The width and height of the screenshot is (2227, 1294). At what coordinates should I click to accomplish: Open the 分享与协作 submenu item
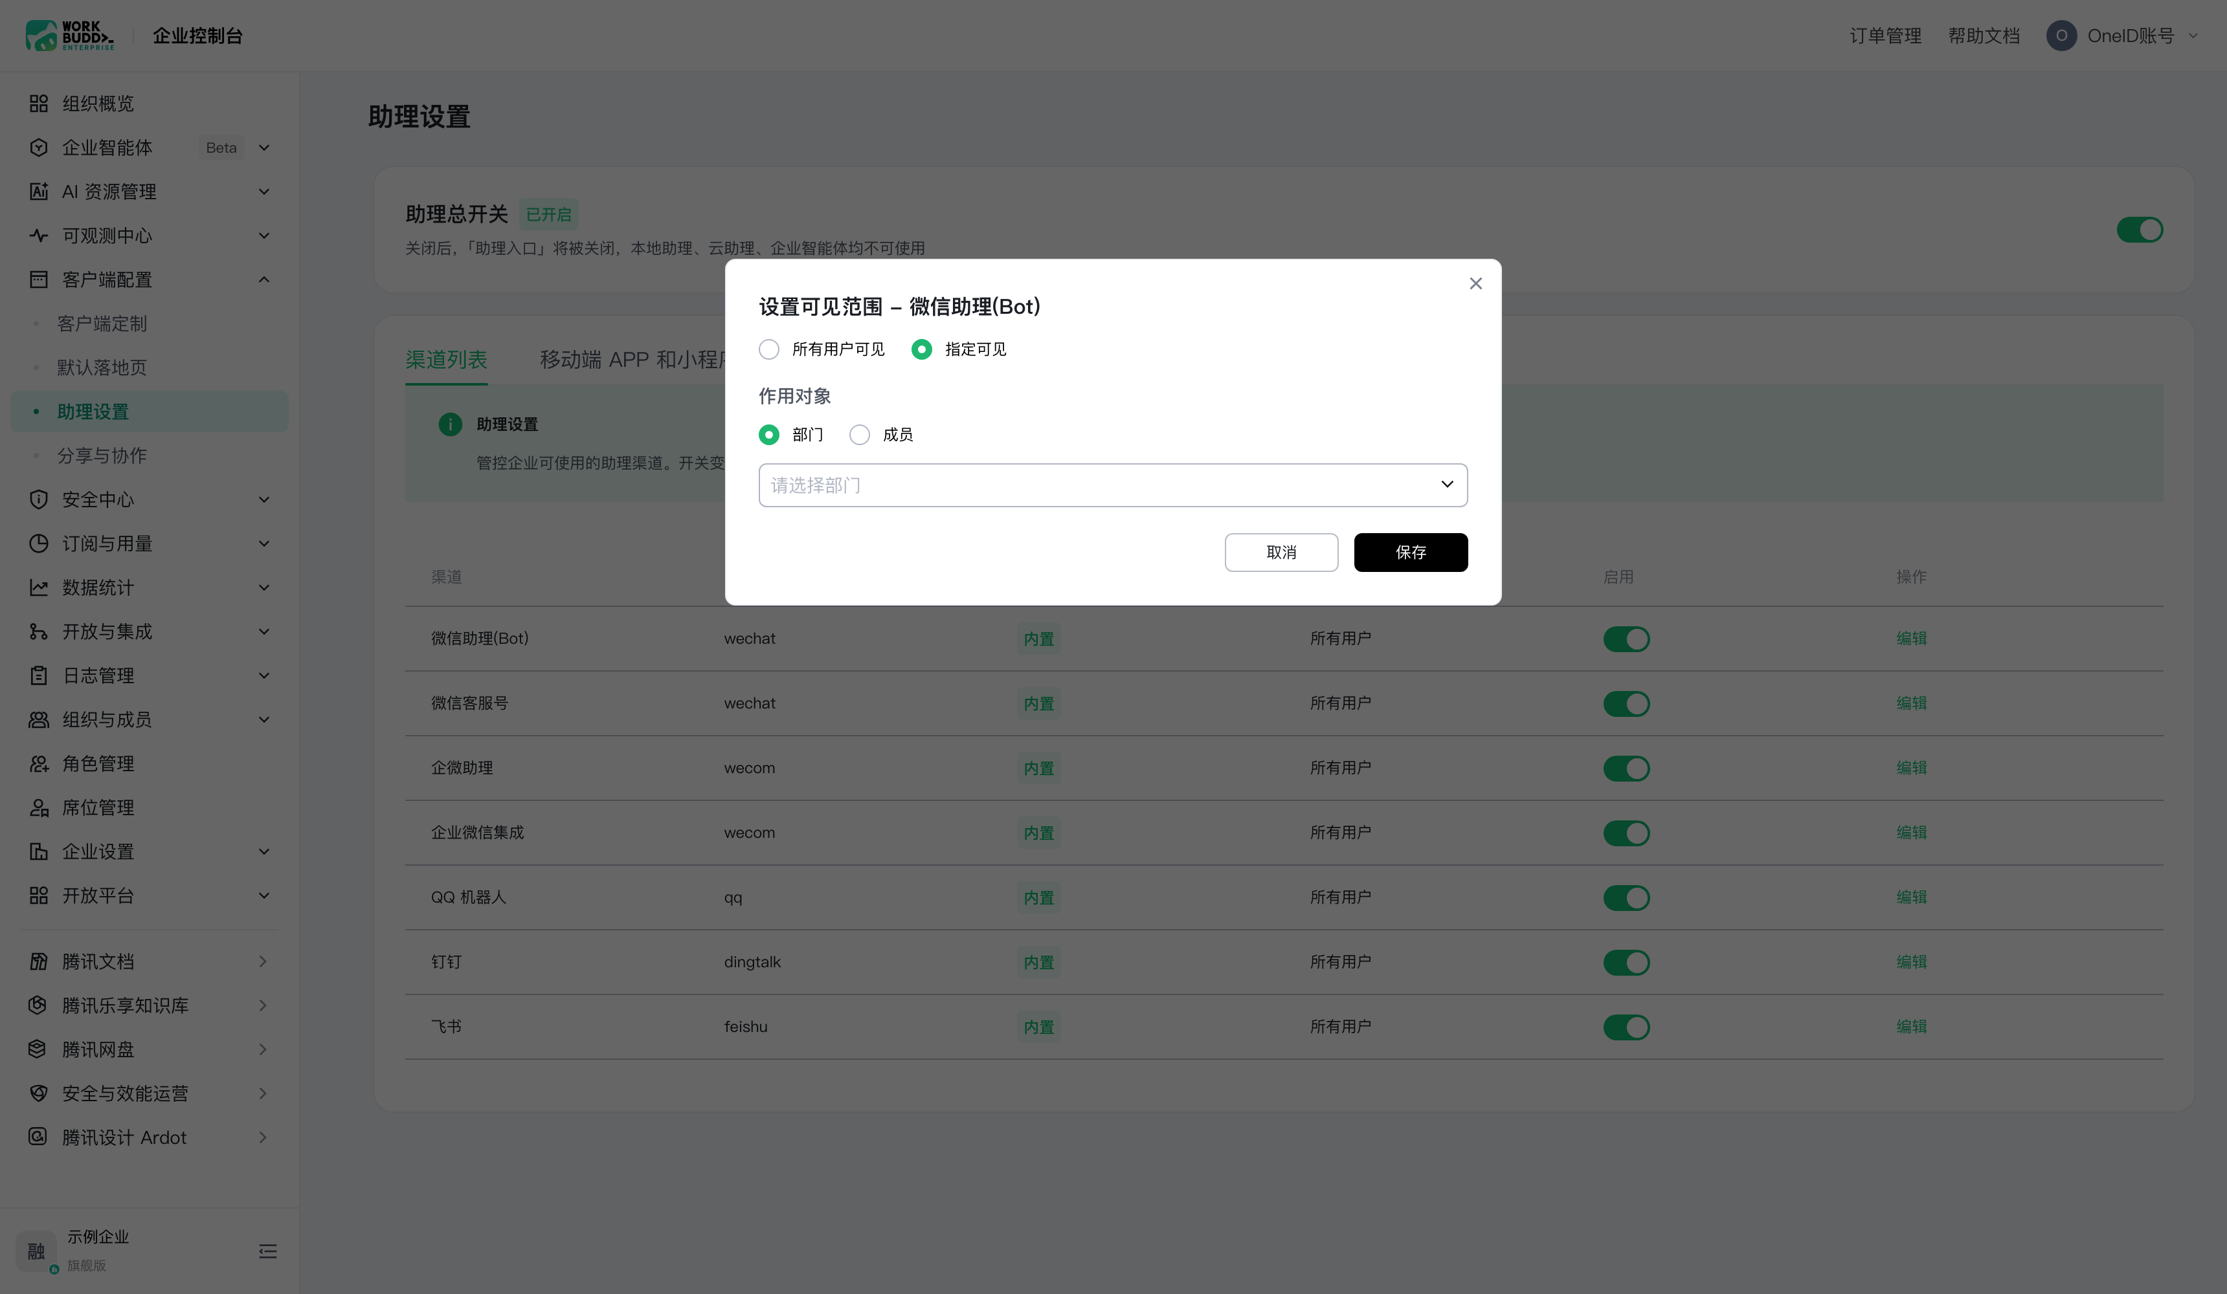[102, 455]
